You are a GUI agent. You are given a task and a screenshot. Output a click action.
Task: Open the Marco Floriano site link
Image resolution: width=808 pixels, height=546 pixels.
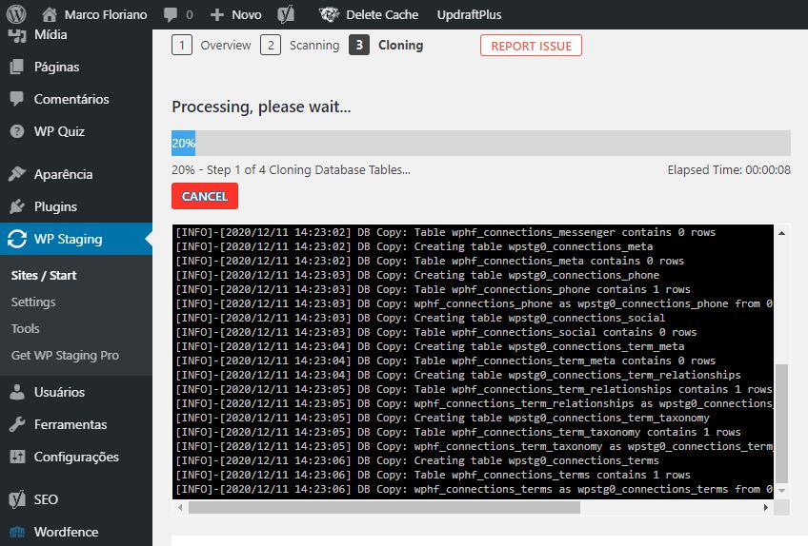click(106, 14)
